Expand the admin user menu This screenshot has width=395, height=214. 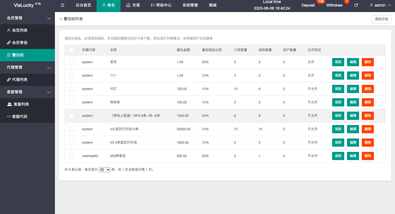pos(380,5)
